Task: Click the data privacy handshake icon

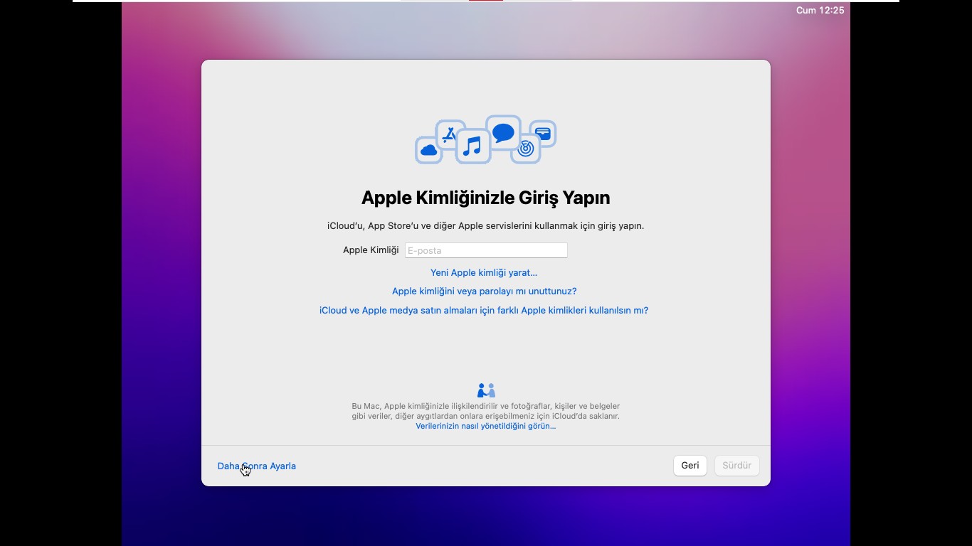Action: (486, 390)
